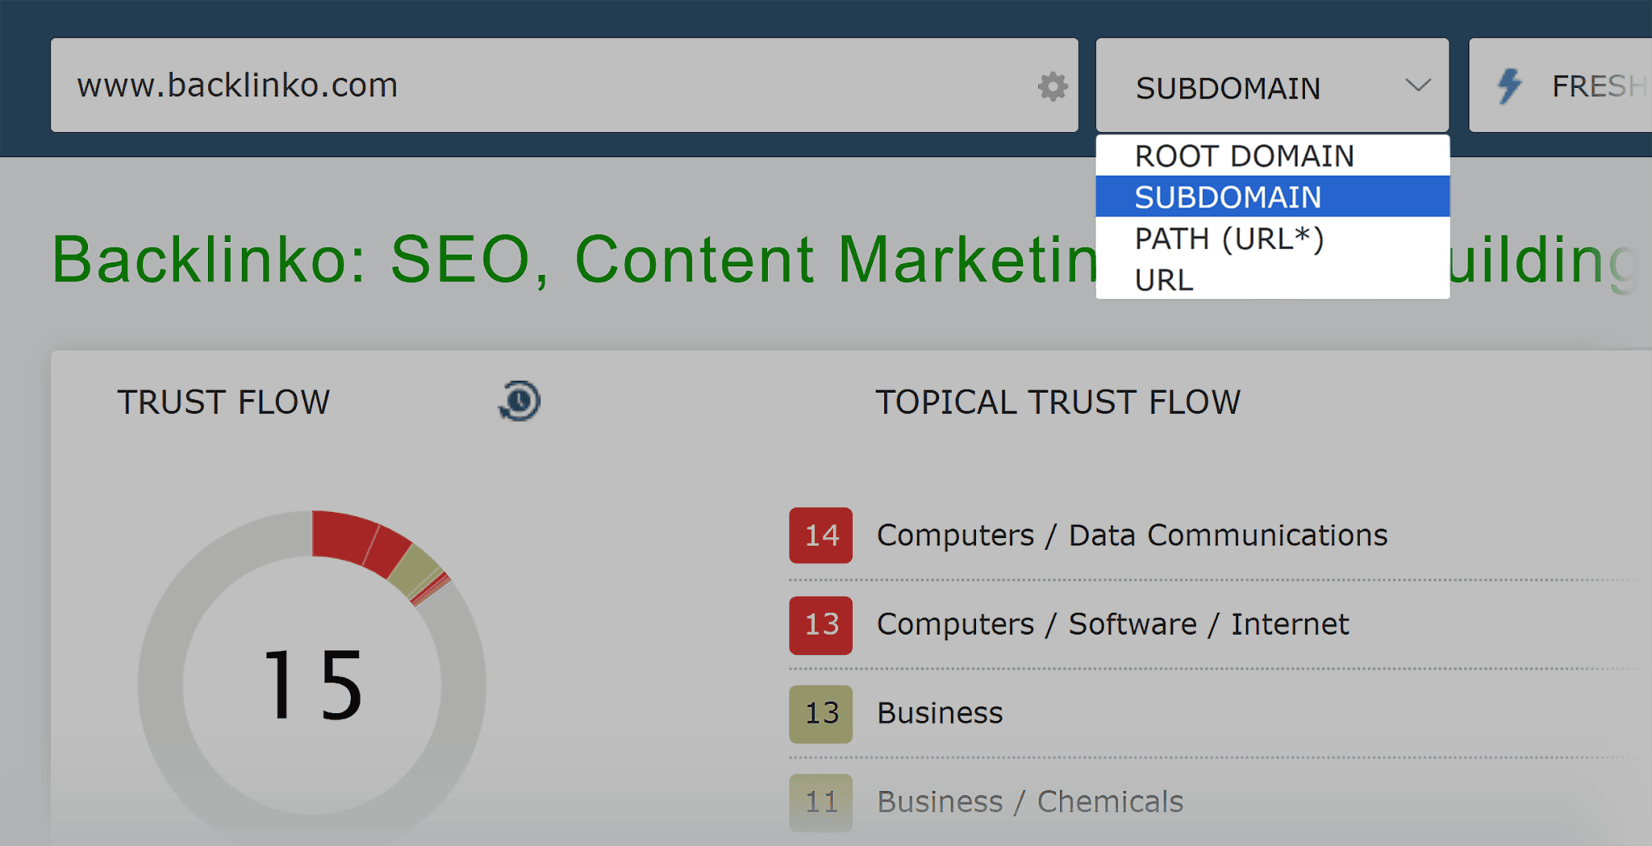Click the Trust Flow history clock icon
Image resolution: width=1652 pixels, height=846 pixels.
coord(519,401)
